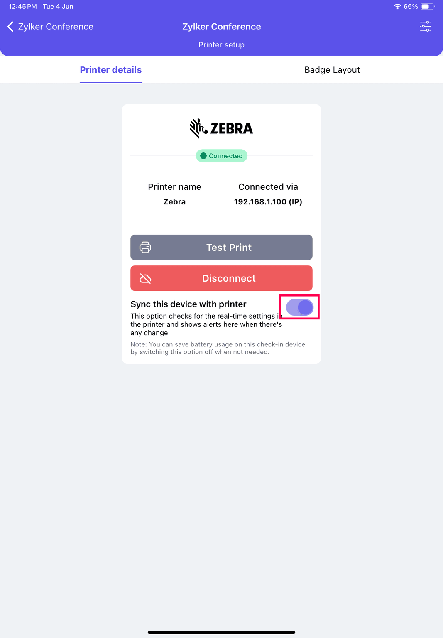
Task: Click the Connected status badge
Action: pyautogui.click(x=222, y=156)
